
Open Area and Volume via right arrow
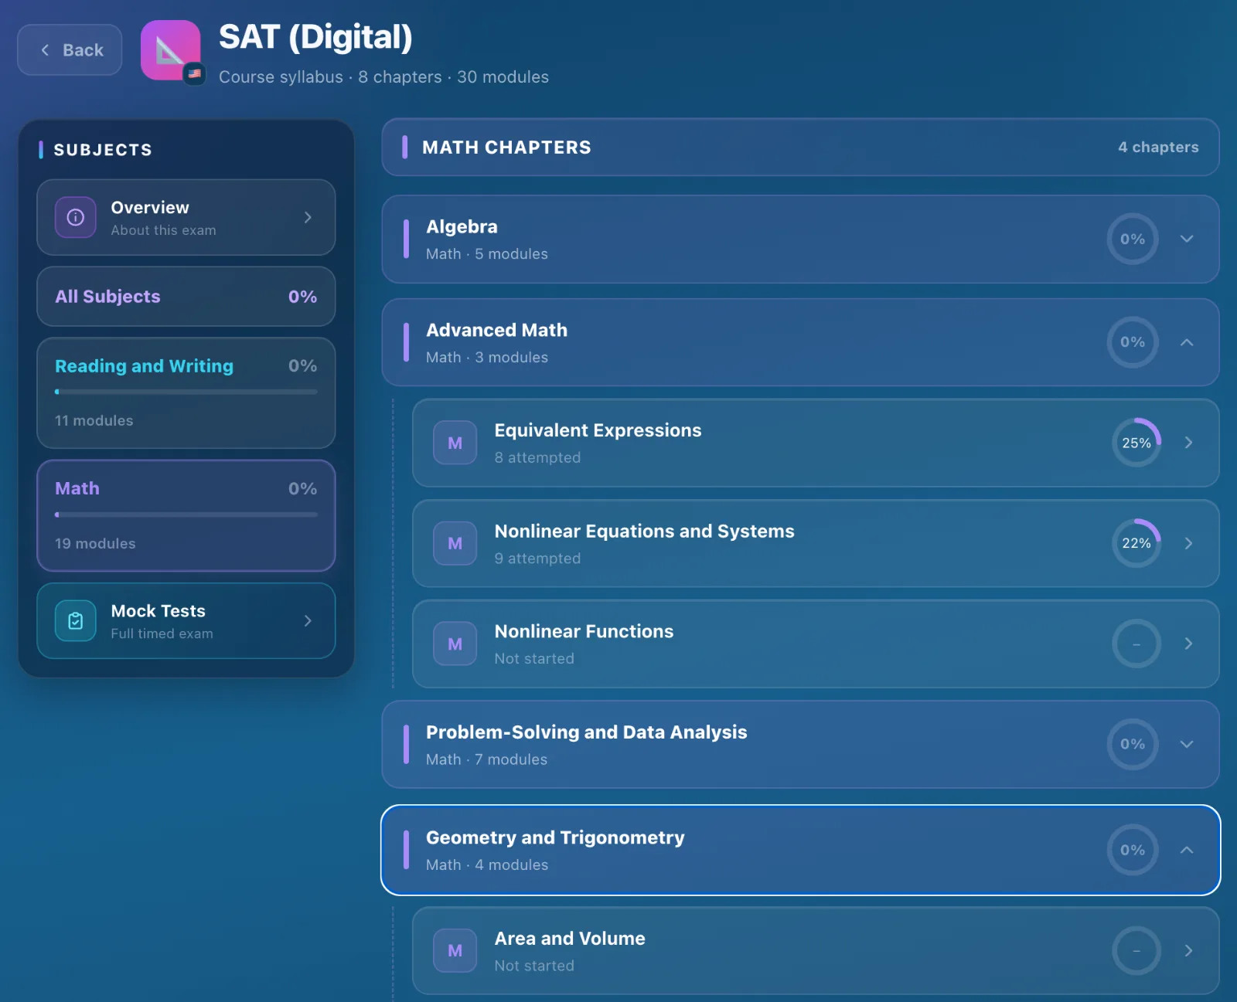pyautogui.click(x=1188, y=951)
